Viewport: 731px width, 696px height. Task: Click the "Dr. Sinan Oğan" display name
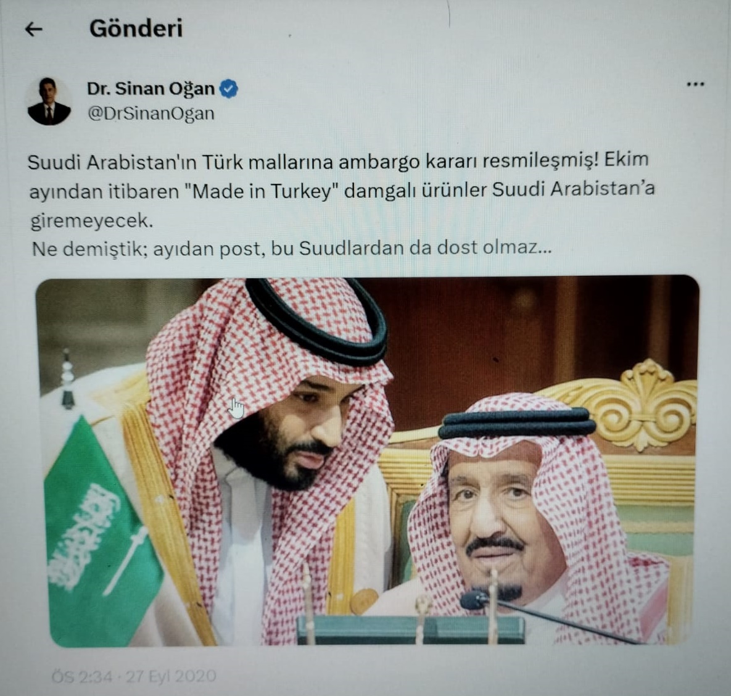[151, 89]
